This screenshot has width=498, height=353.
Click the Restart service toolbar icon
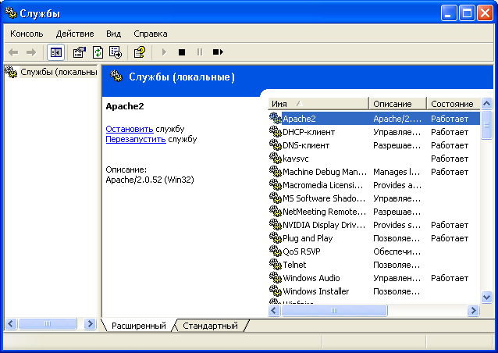(x=218, y=52)
